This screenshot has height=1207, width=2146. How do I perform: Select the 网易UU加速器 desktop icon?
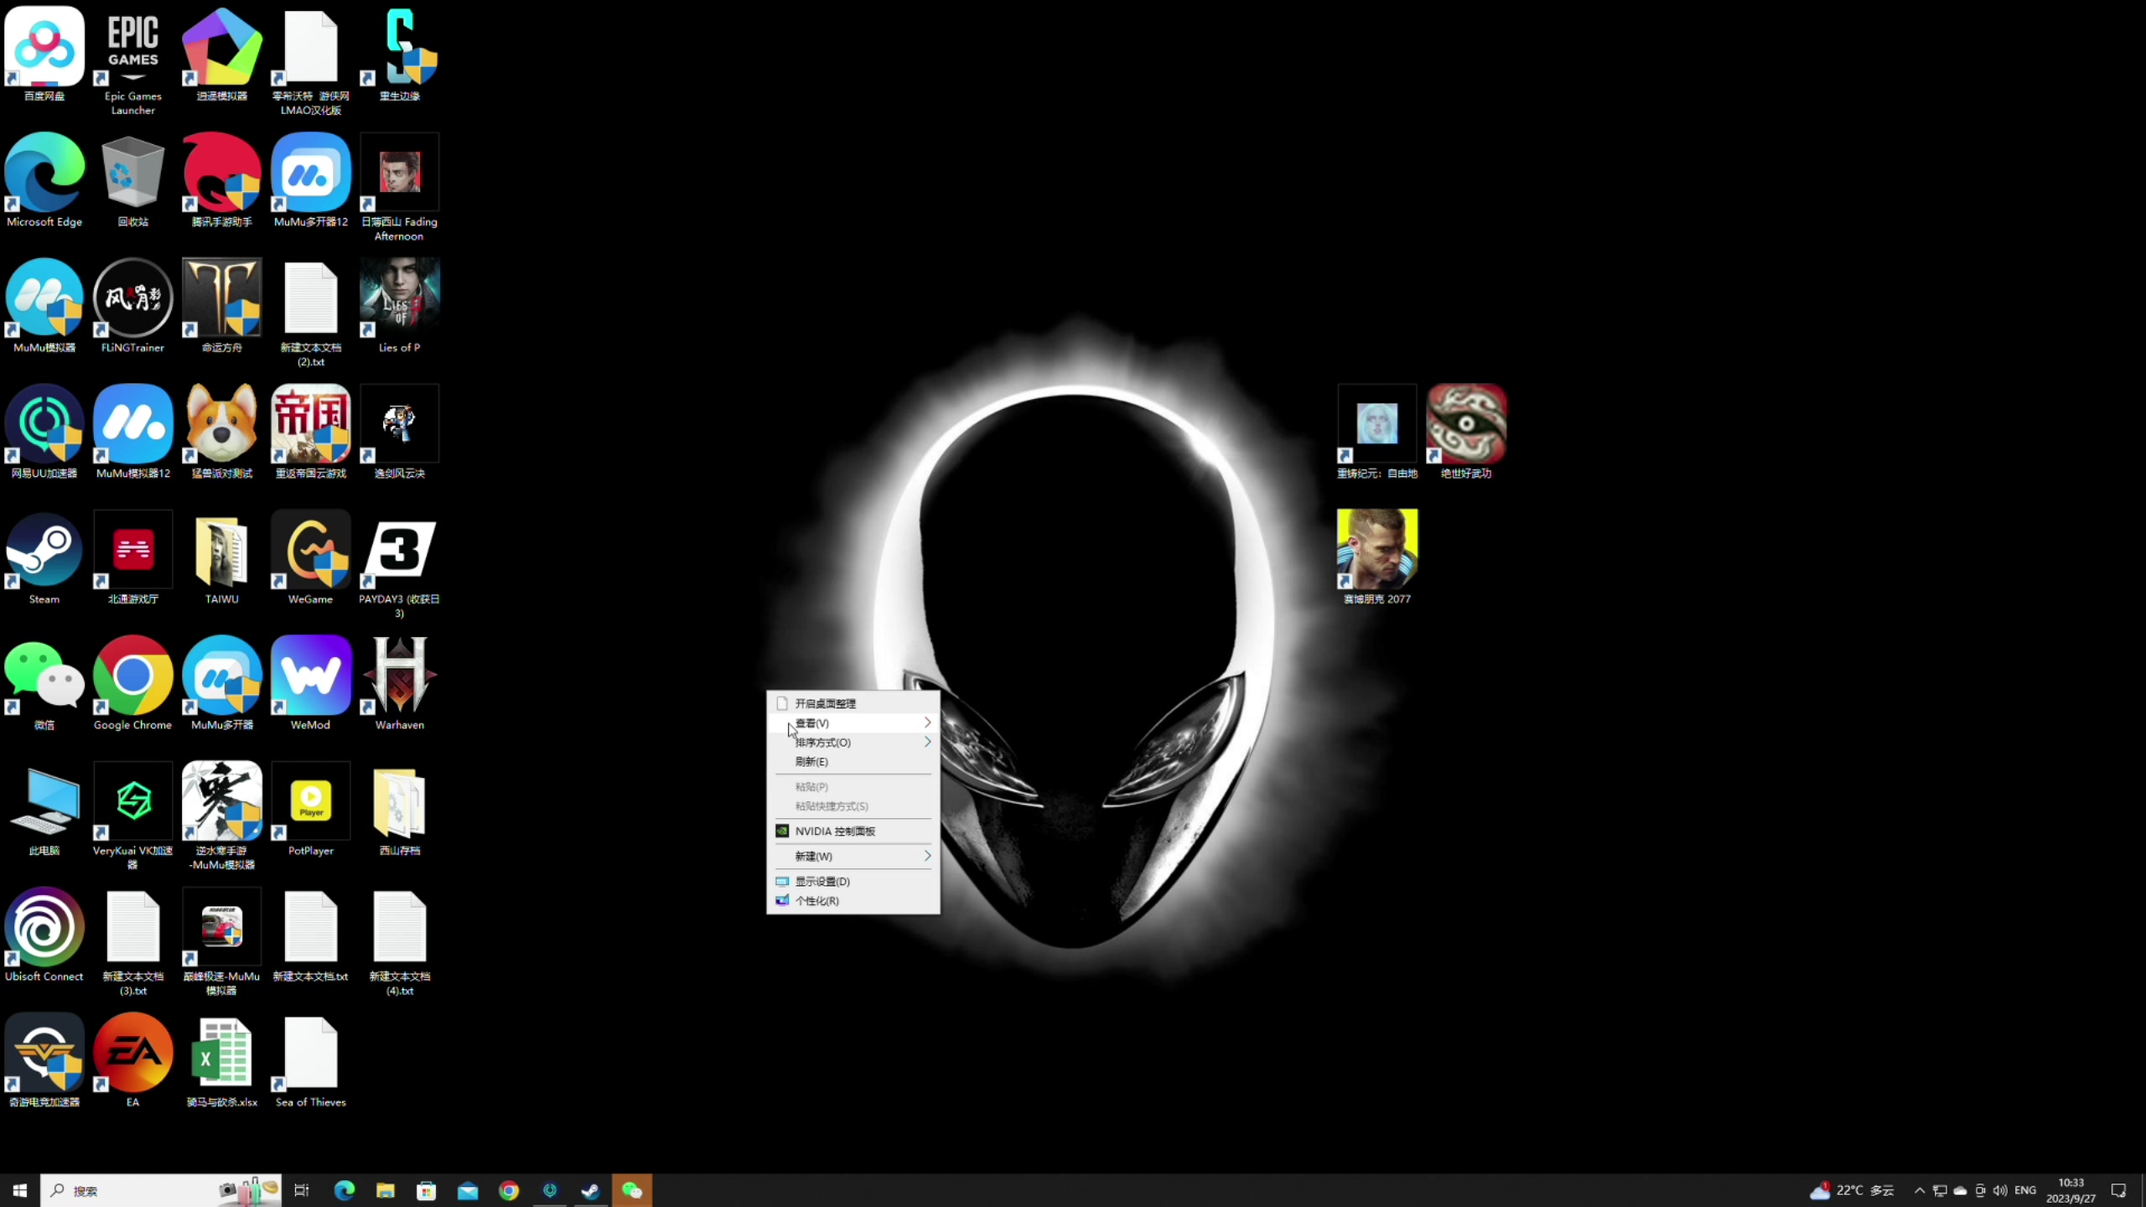(x=44, y=432)
